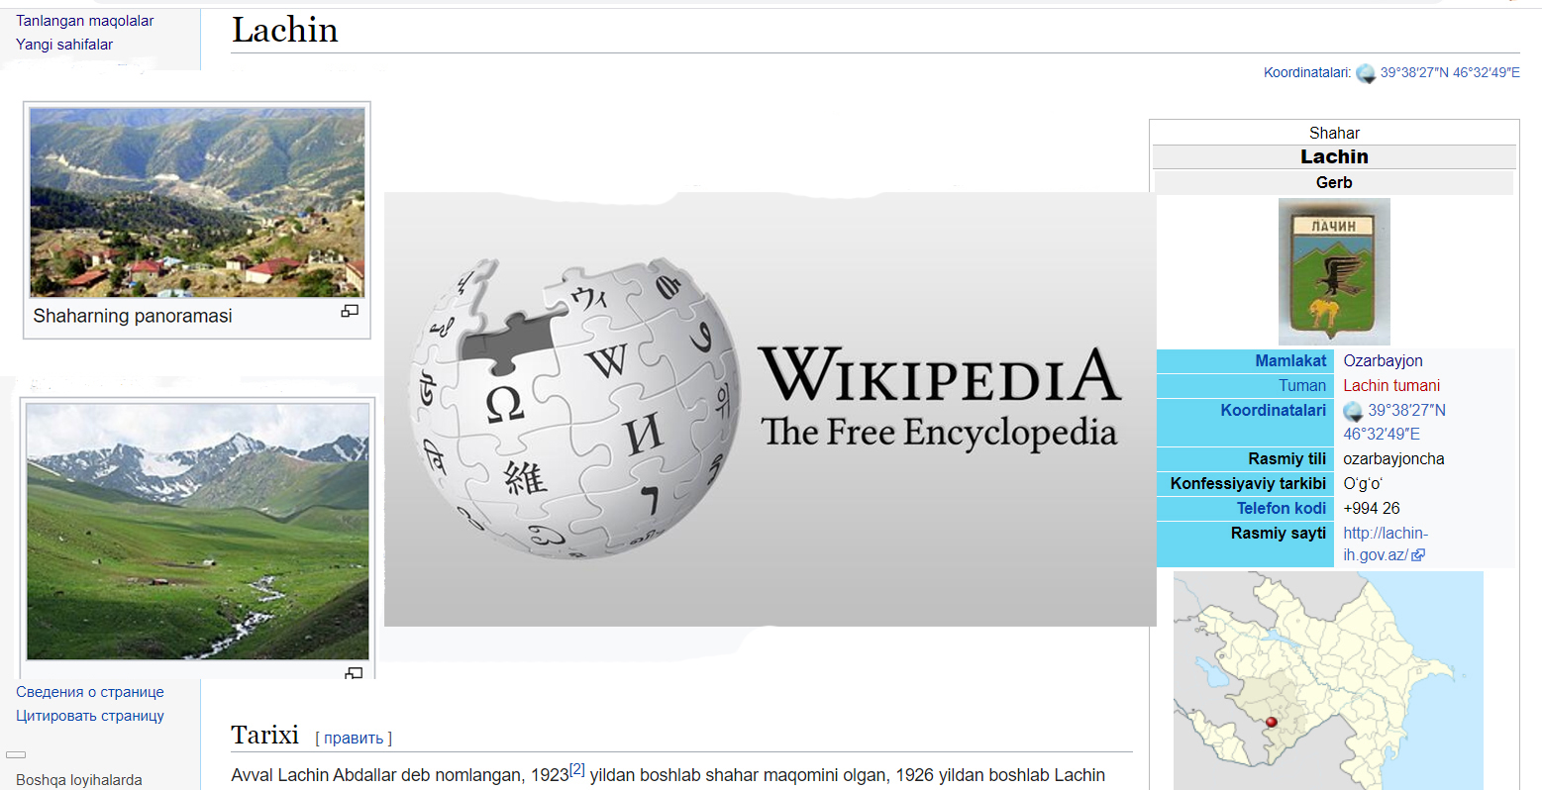Open the Lachin coat of arms image
1542x790 pixels.
point(1333,270)
